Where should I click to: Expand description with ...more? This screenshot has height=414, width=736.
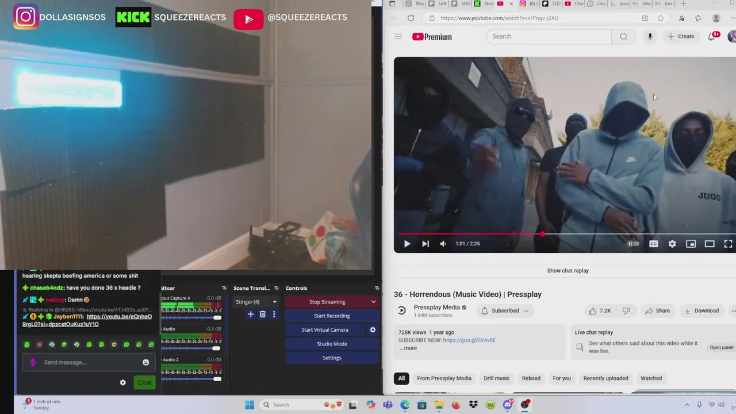(x=408, y=348)
